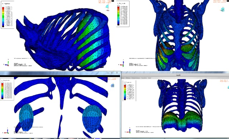Open the Présentation menu in test6 window

[136, 78]
